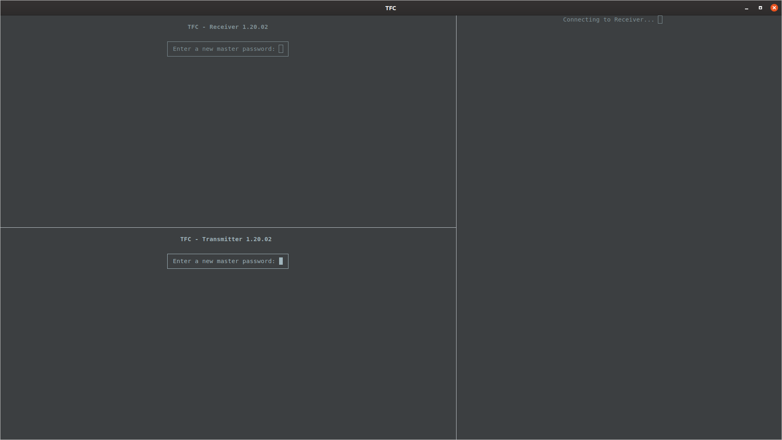Click the 'TFC - Transmitter 1.20.02' heading
782x440 pixels.
[226, 239]
